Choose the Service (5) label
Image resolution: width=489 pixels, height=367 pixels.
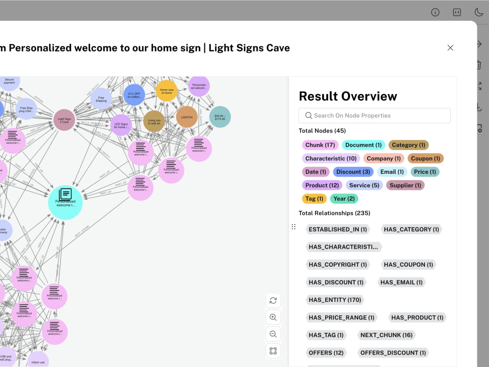point(364,185)
